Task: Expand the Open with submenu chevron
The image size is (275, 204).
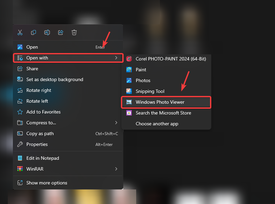Action: tap(116, 58)
